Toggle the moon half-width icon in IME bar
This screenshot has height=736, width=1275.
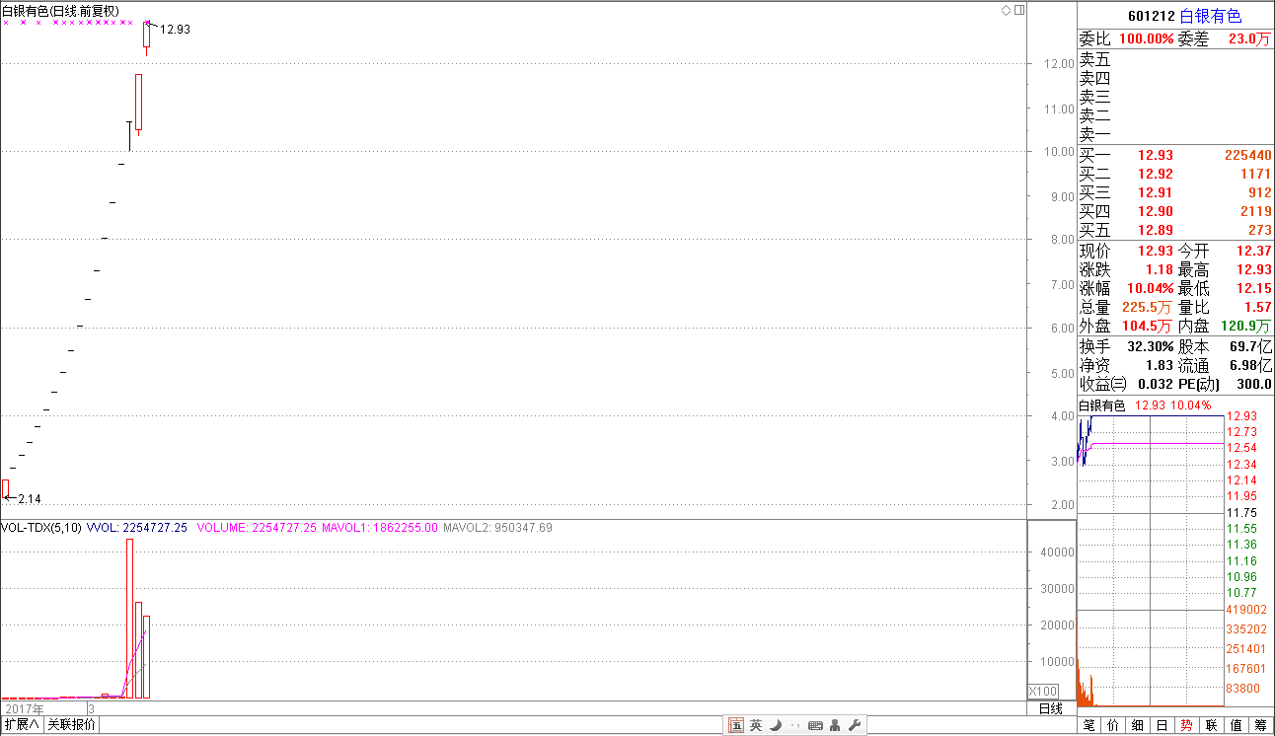[775, 725]
